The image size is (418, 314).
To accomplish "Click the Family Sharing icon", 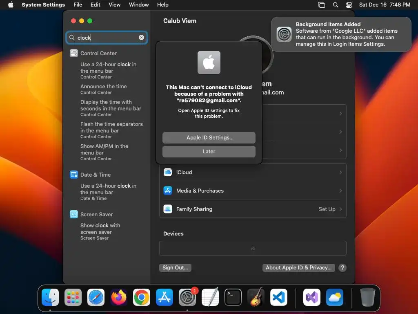I will pos(168,209).
